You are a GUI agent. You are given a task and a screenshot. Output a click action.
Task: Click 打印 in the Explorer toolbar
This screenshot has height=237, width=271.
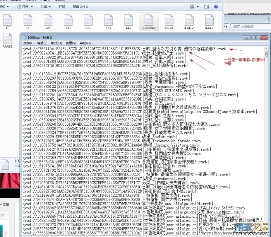(x=62, y=7)
